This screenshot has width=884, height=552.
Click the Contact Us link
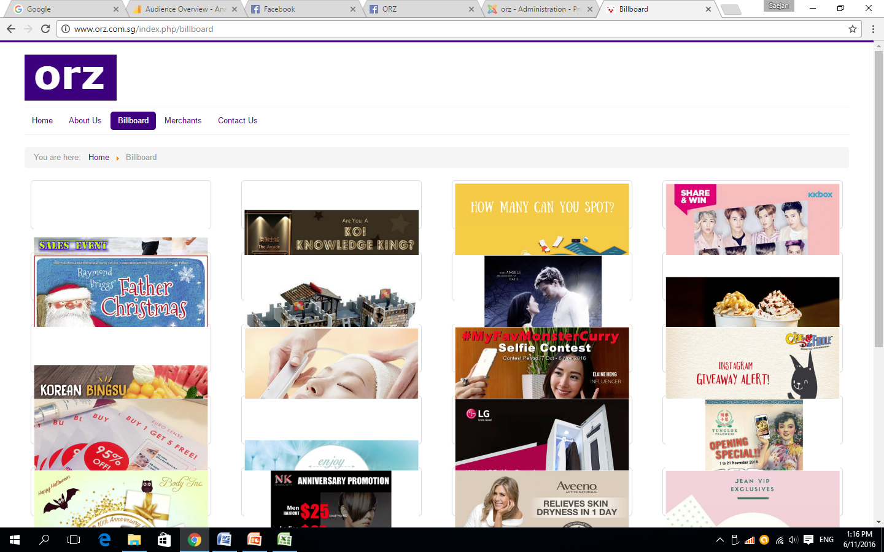click(x=238, y=121)
